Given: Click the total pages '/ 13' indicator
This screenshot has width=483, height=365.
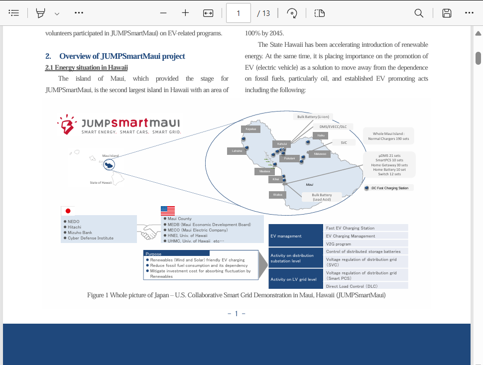Looking at the screenshot, I should 263,13.
